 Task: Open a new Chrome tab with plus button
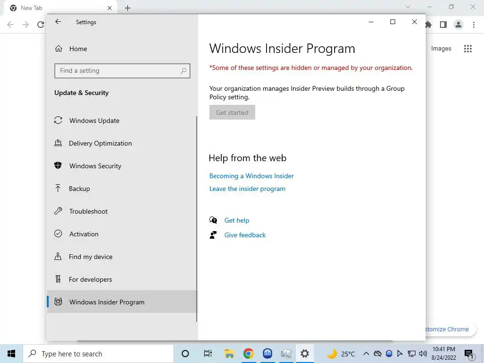(128, 8)
